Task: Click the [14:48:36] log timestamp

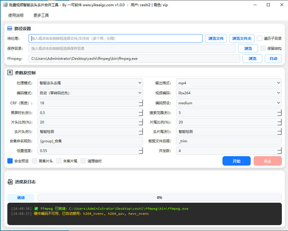Action: pyautogui.click(x=21, y=209)
